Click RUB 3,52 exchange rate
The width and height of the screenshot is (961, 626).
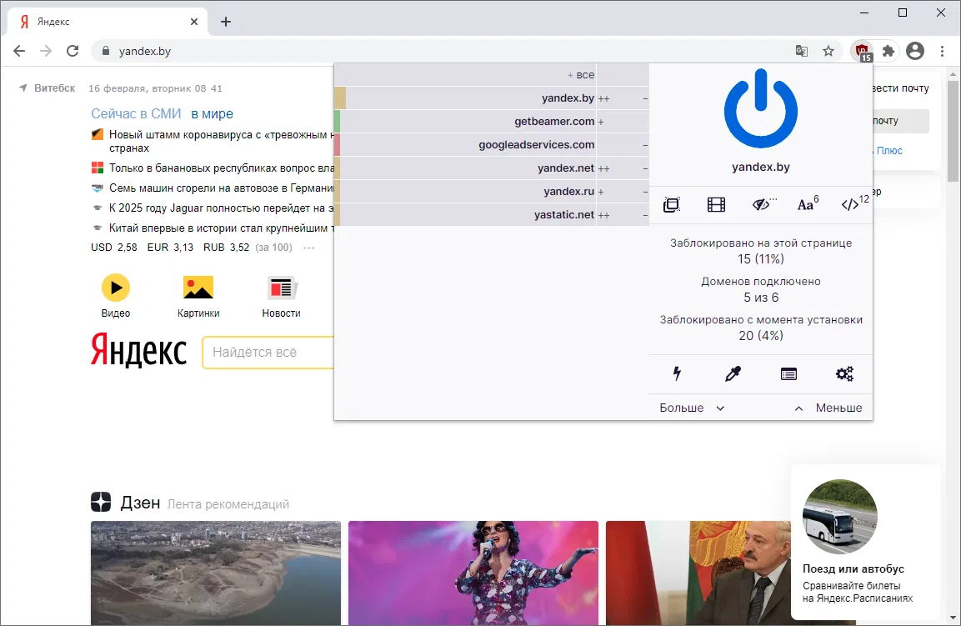tap(226, 248)
